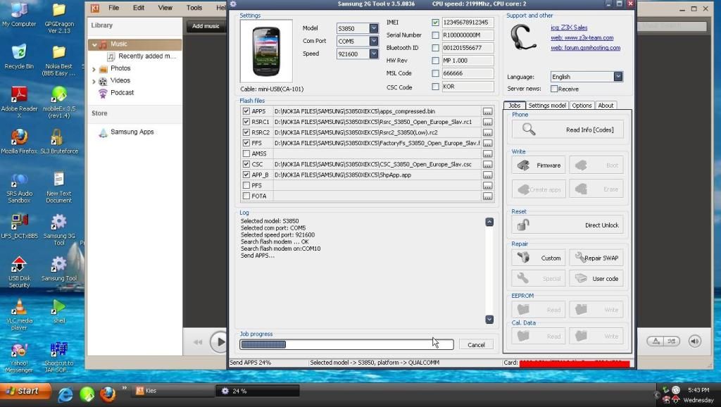Expand the Photos tree in Kies
This screenshot has width=721, height=407.
coord(94,69)
